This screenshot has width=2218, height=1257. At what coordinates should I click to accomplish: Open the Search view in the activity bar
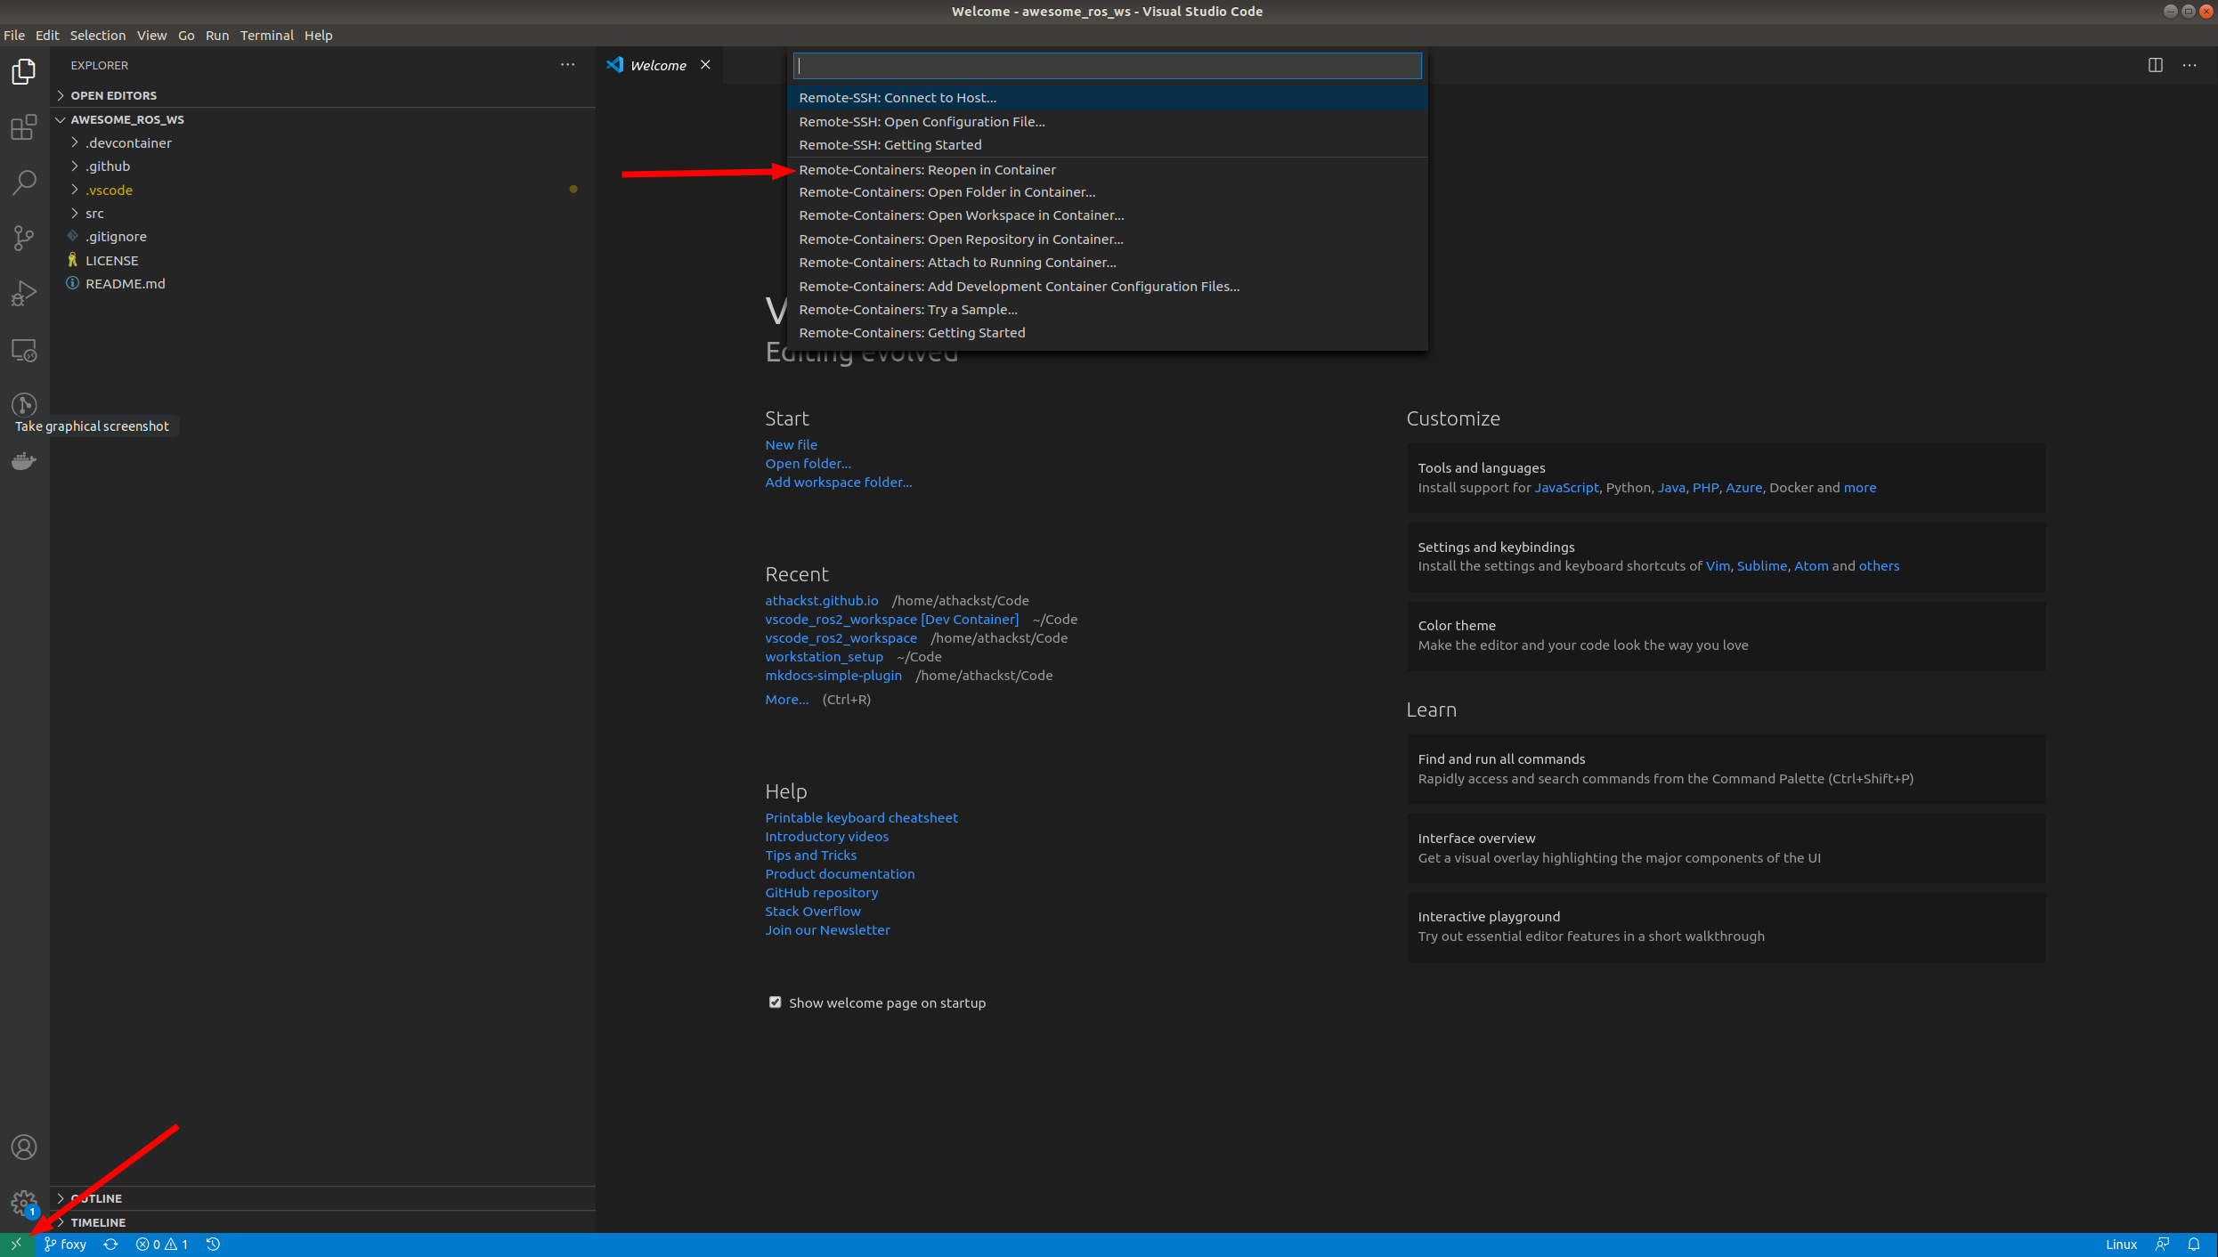pyautogui.click(x=23, y=182)
